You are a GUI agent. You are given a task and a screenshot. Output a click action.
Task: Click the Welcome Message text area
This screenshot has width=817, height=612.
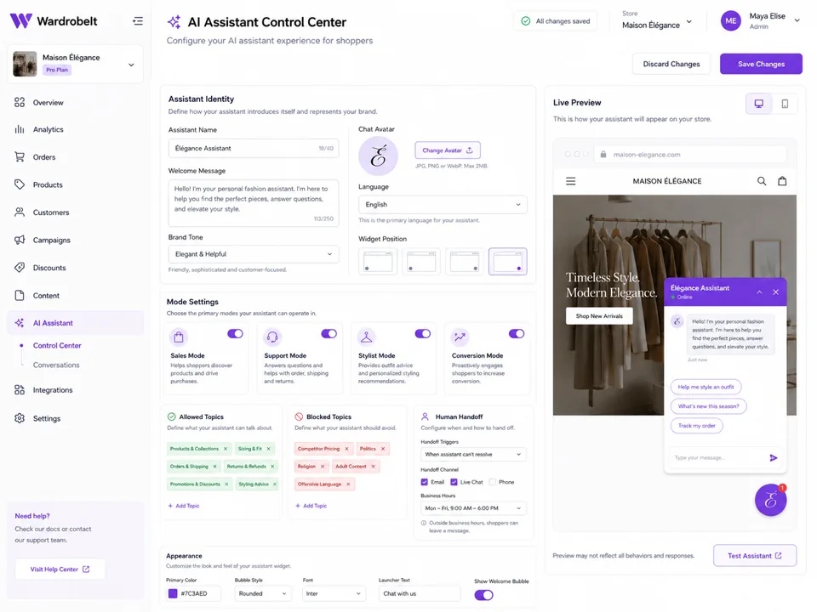click(254, 203)
